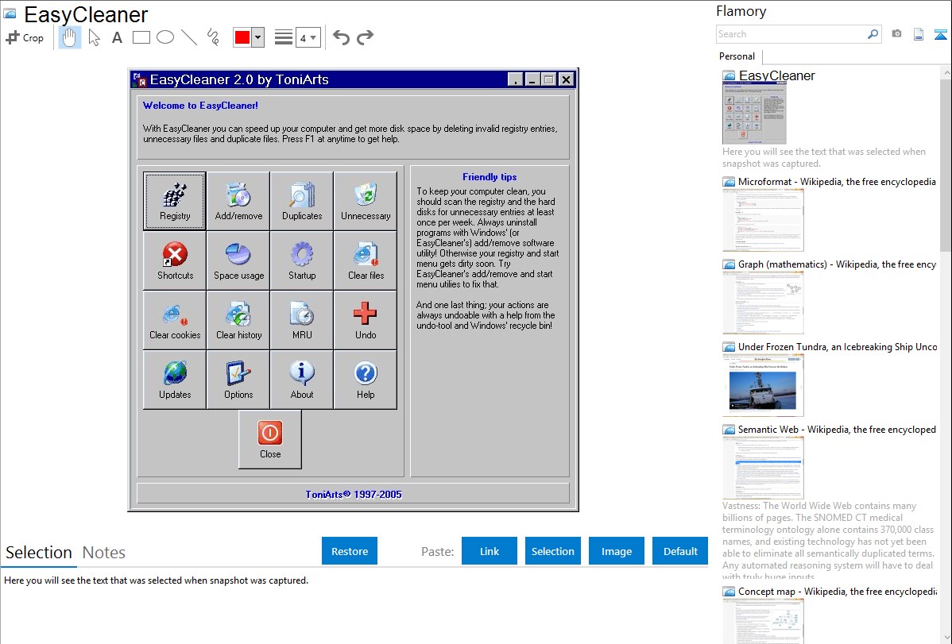The width and height of the screenshot is (952, 644).
Task: Click the blue Selection paste button
Action: click(x=553, y=550)
